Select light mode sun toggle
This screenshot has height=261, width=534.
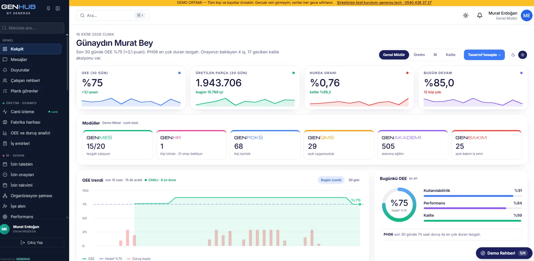click(523, 55)
